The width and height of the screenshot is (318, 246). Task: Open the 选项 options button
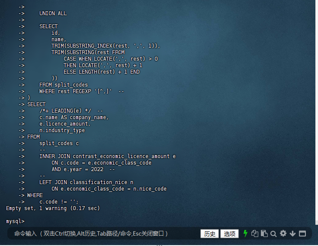229,234
